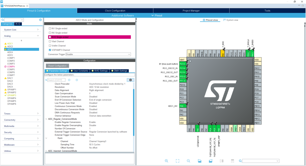The width and height of the screenshot is (306, 166).
Task: Click the PA0 pin on the chip
Action: (x=183, y=106)
